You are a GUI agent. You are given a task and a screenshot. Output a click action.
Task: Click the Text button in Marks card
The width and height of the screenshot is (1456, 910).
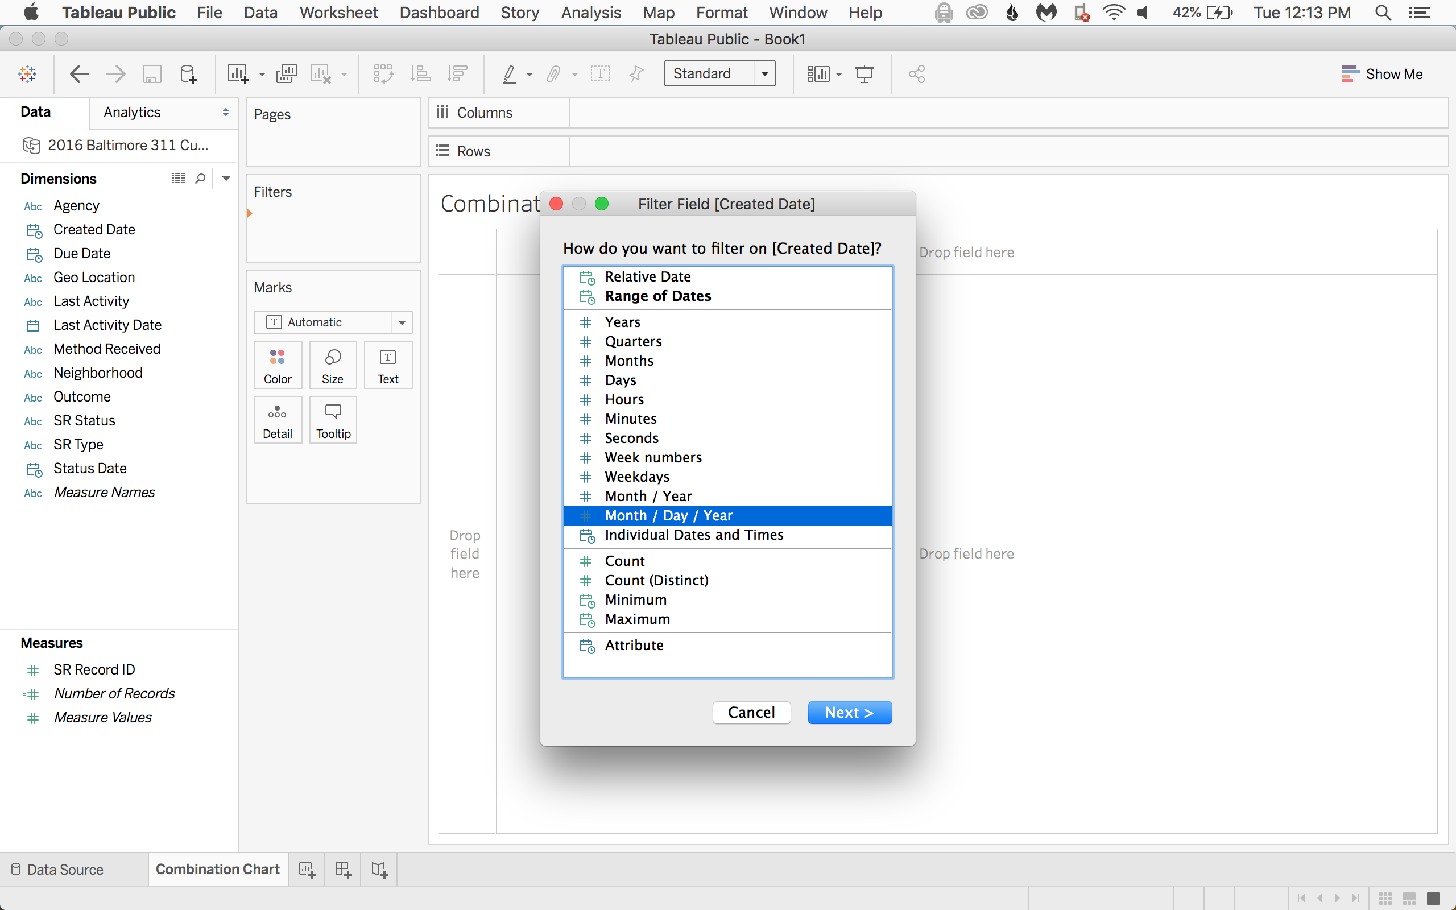point(388,365)
